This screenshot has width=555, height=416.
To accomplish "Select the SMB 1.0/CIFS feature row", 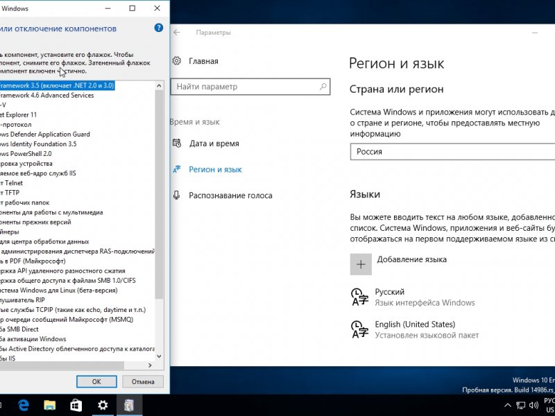I will pyautogui.click(x=68, y=281).
